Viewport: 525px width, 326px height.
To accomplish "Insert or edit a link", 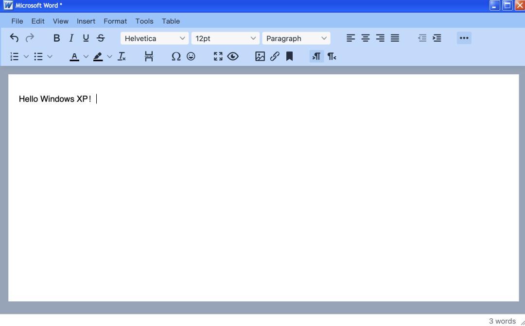I will point(275,56).
